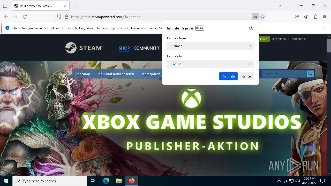This screenshot has width=331, height=186.
Task: Dismiss the Firefox refresh notification bar
Action: coord(325,28)
